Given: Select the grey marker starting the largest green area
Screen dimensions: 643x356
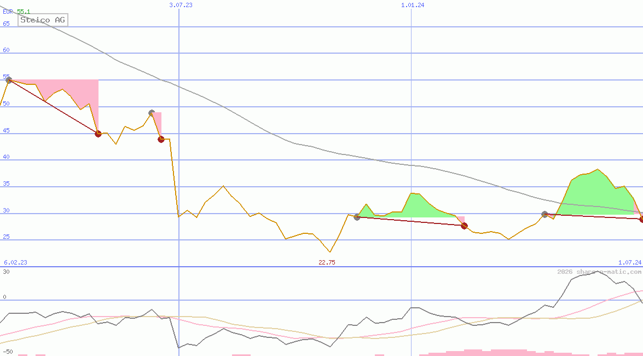Looking at the screenshot, I should pyautogui.click(x=544, y=214).
